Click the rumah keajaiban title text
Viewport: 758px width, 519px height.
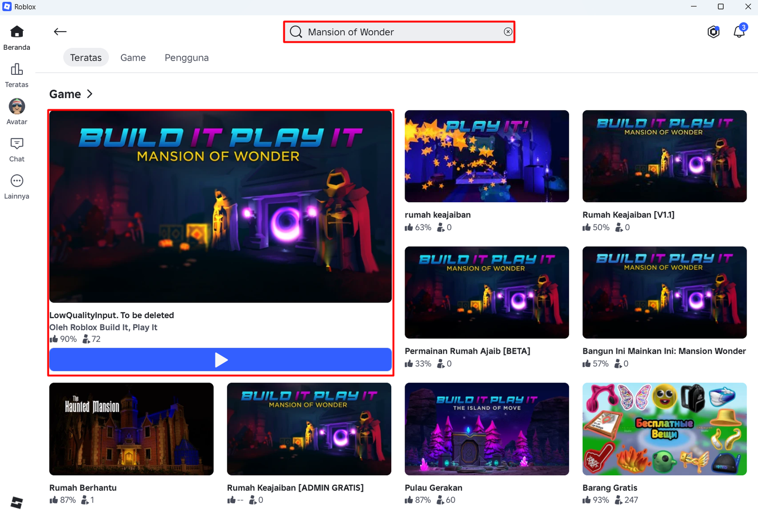pos(438,215)
